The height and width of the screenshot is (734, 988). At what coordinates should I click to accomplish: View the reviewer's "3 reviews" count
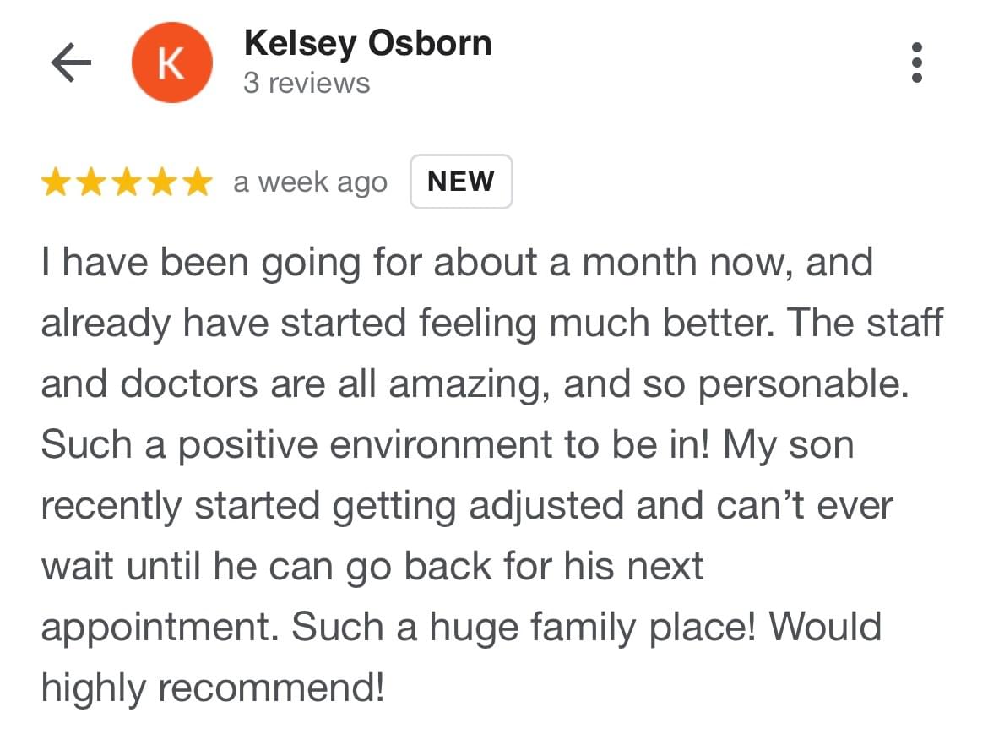(307, 84)
